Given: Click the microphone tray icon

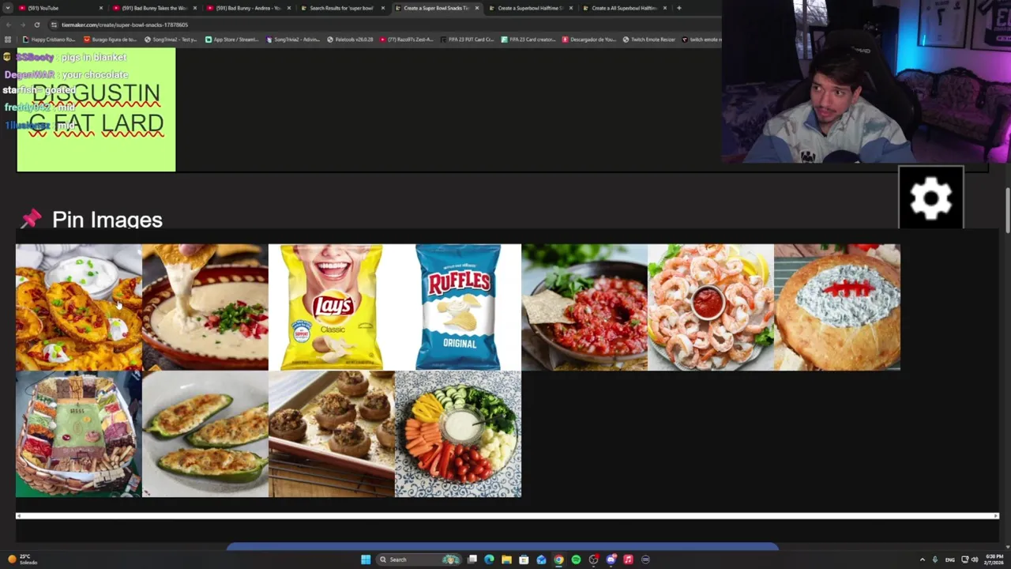Looking at the screenshot, I should (935, 560).
